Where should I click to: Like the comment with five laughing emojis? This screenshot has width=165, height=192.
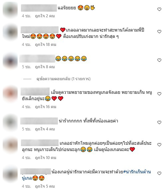point(159,60)
